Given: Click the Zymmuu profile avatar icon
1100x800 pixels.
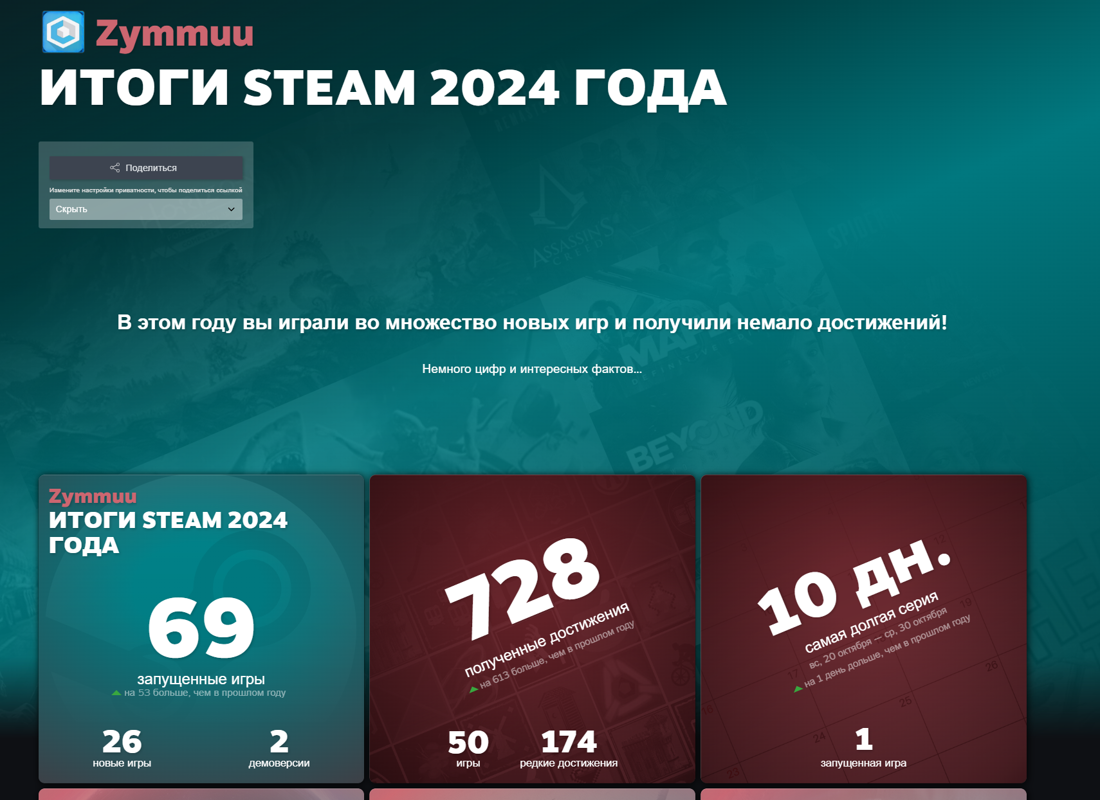Looking at the screenshot, I should coord(63,32).
